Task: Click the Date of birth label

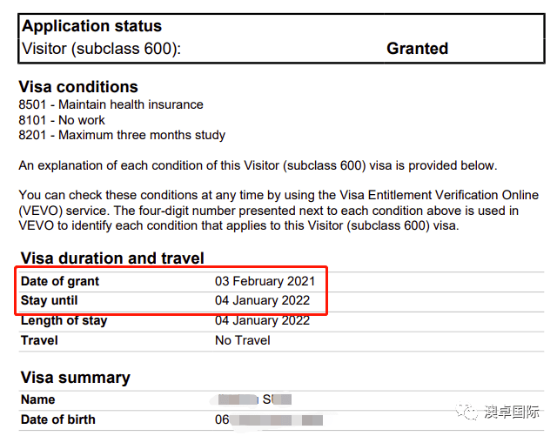Action: pyautogui.click(x=58, y=419)
